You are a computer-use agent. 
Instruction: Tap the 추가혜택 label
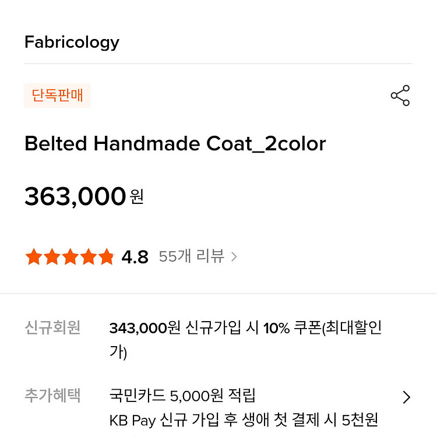[52, 396]
